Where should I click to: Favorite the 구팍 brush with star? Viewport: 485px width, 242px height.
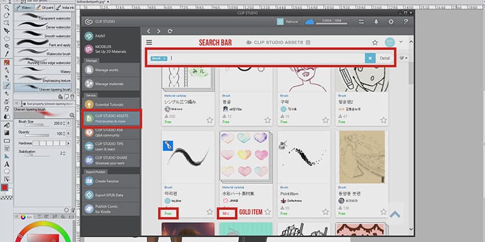pos(326,120)
